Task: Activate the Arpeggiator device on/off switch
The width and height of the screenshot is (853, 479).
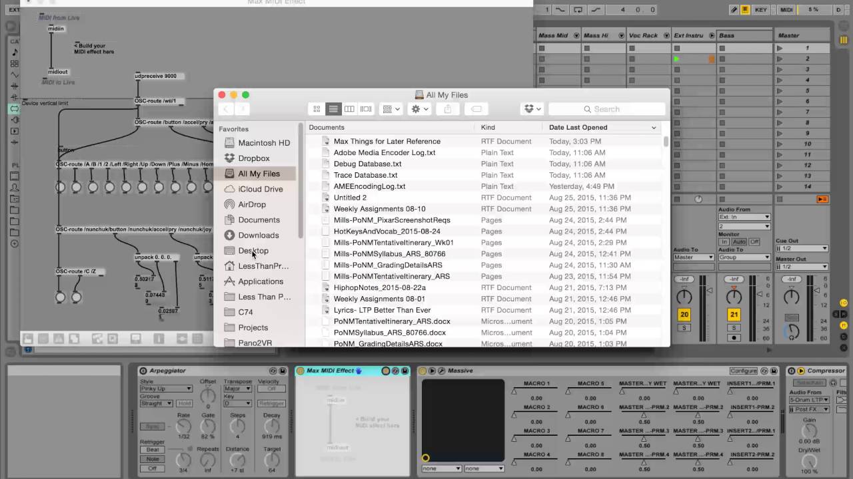Action: [143, 371]
